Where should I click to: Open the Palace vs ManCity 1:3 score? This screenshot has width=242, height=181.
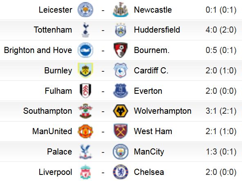(x=221, y=152)
